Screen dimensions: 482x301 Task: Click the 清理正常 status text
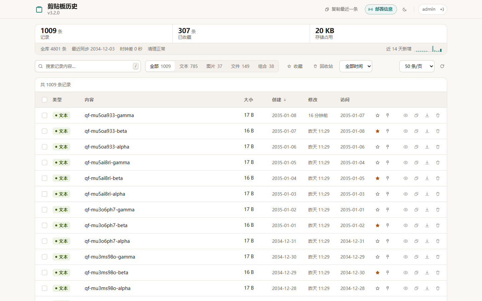[157, 49]
